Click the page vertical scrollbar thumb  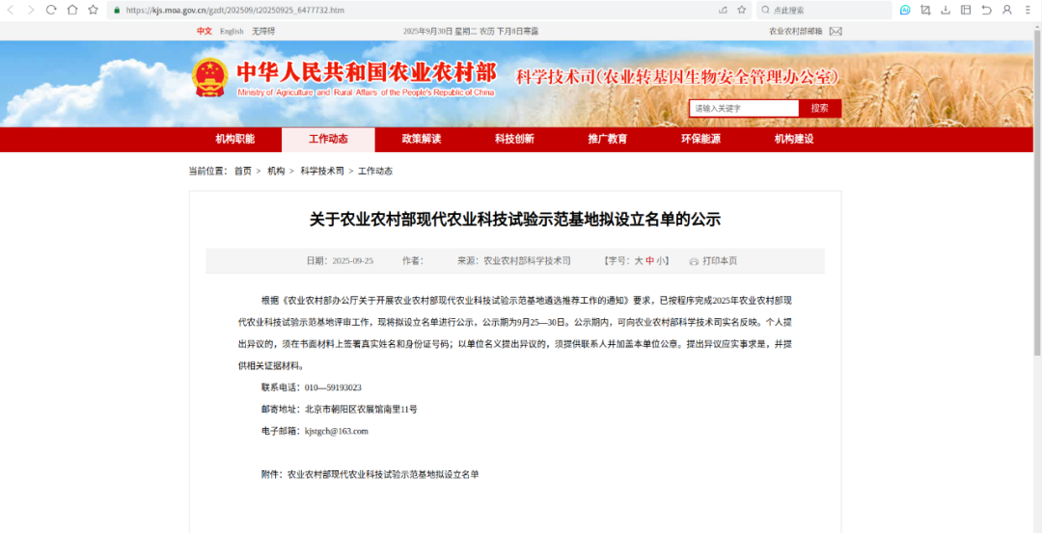click(x=1037, y=193)
